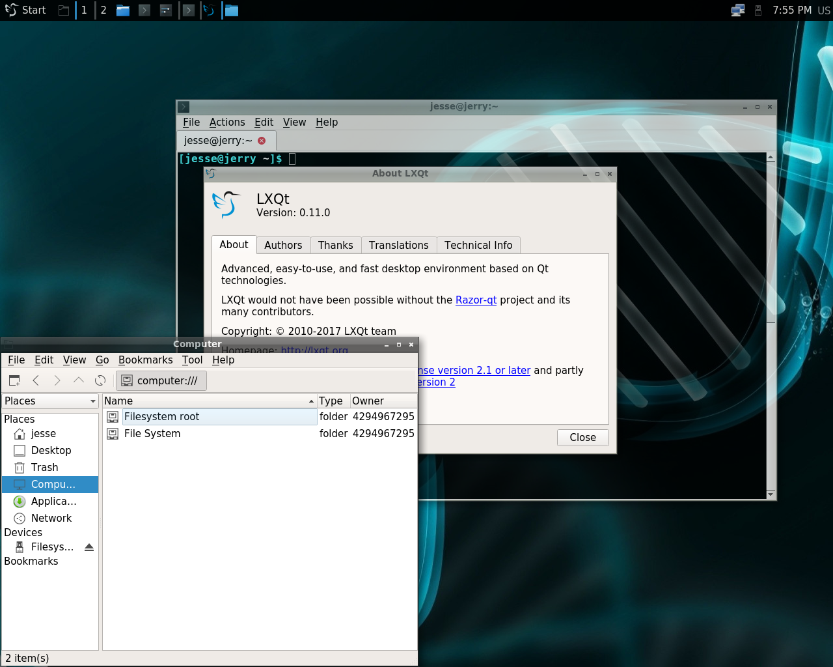This screenshot has width=833, height=667.
Task: Go up to the parent folder
Action: 79,380
